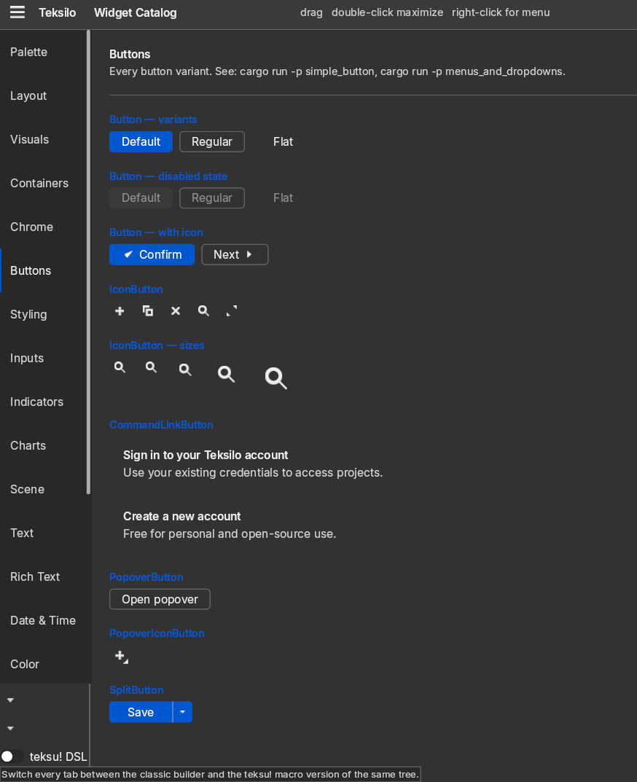Click the middle-sized search icon under sizes
Image resolution: width=637 pixels, height=782 pixels.
click(x=185, y=370)
